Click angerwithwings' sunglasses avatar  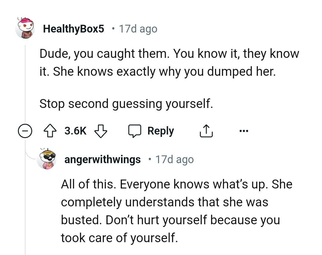47,159
